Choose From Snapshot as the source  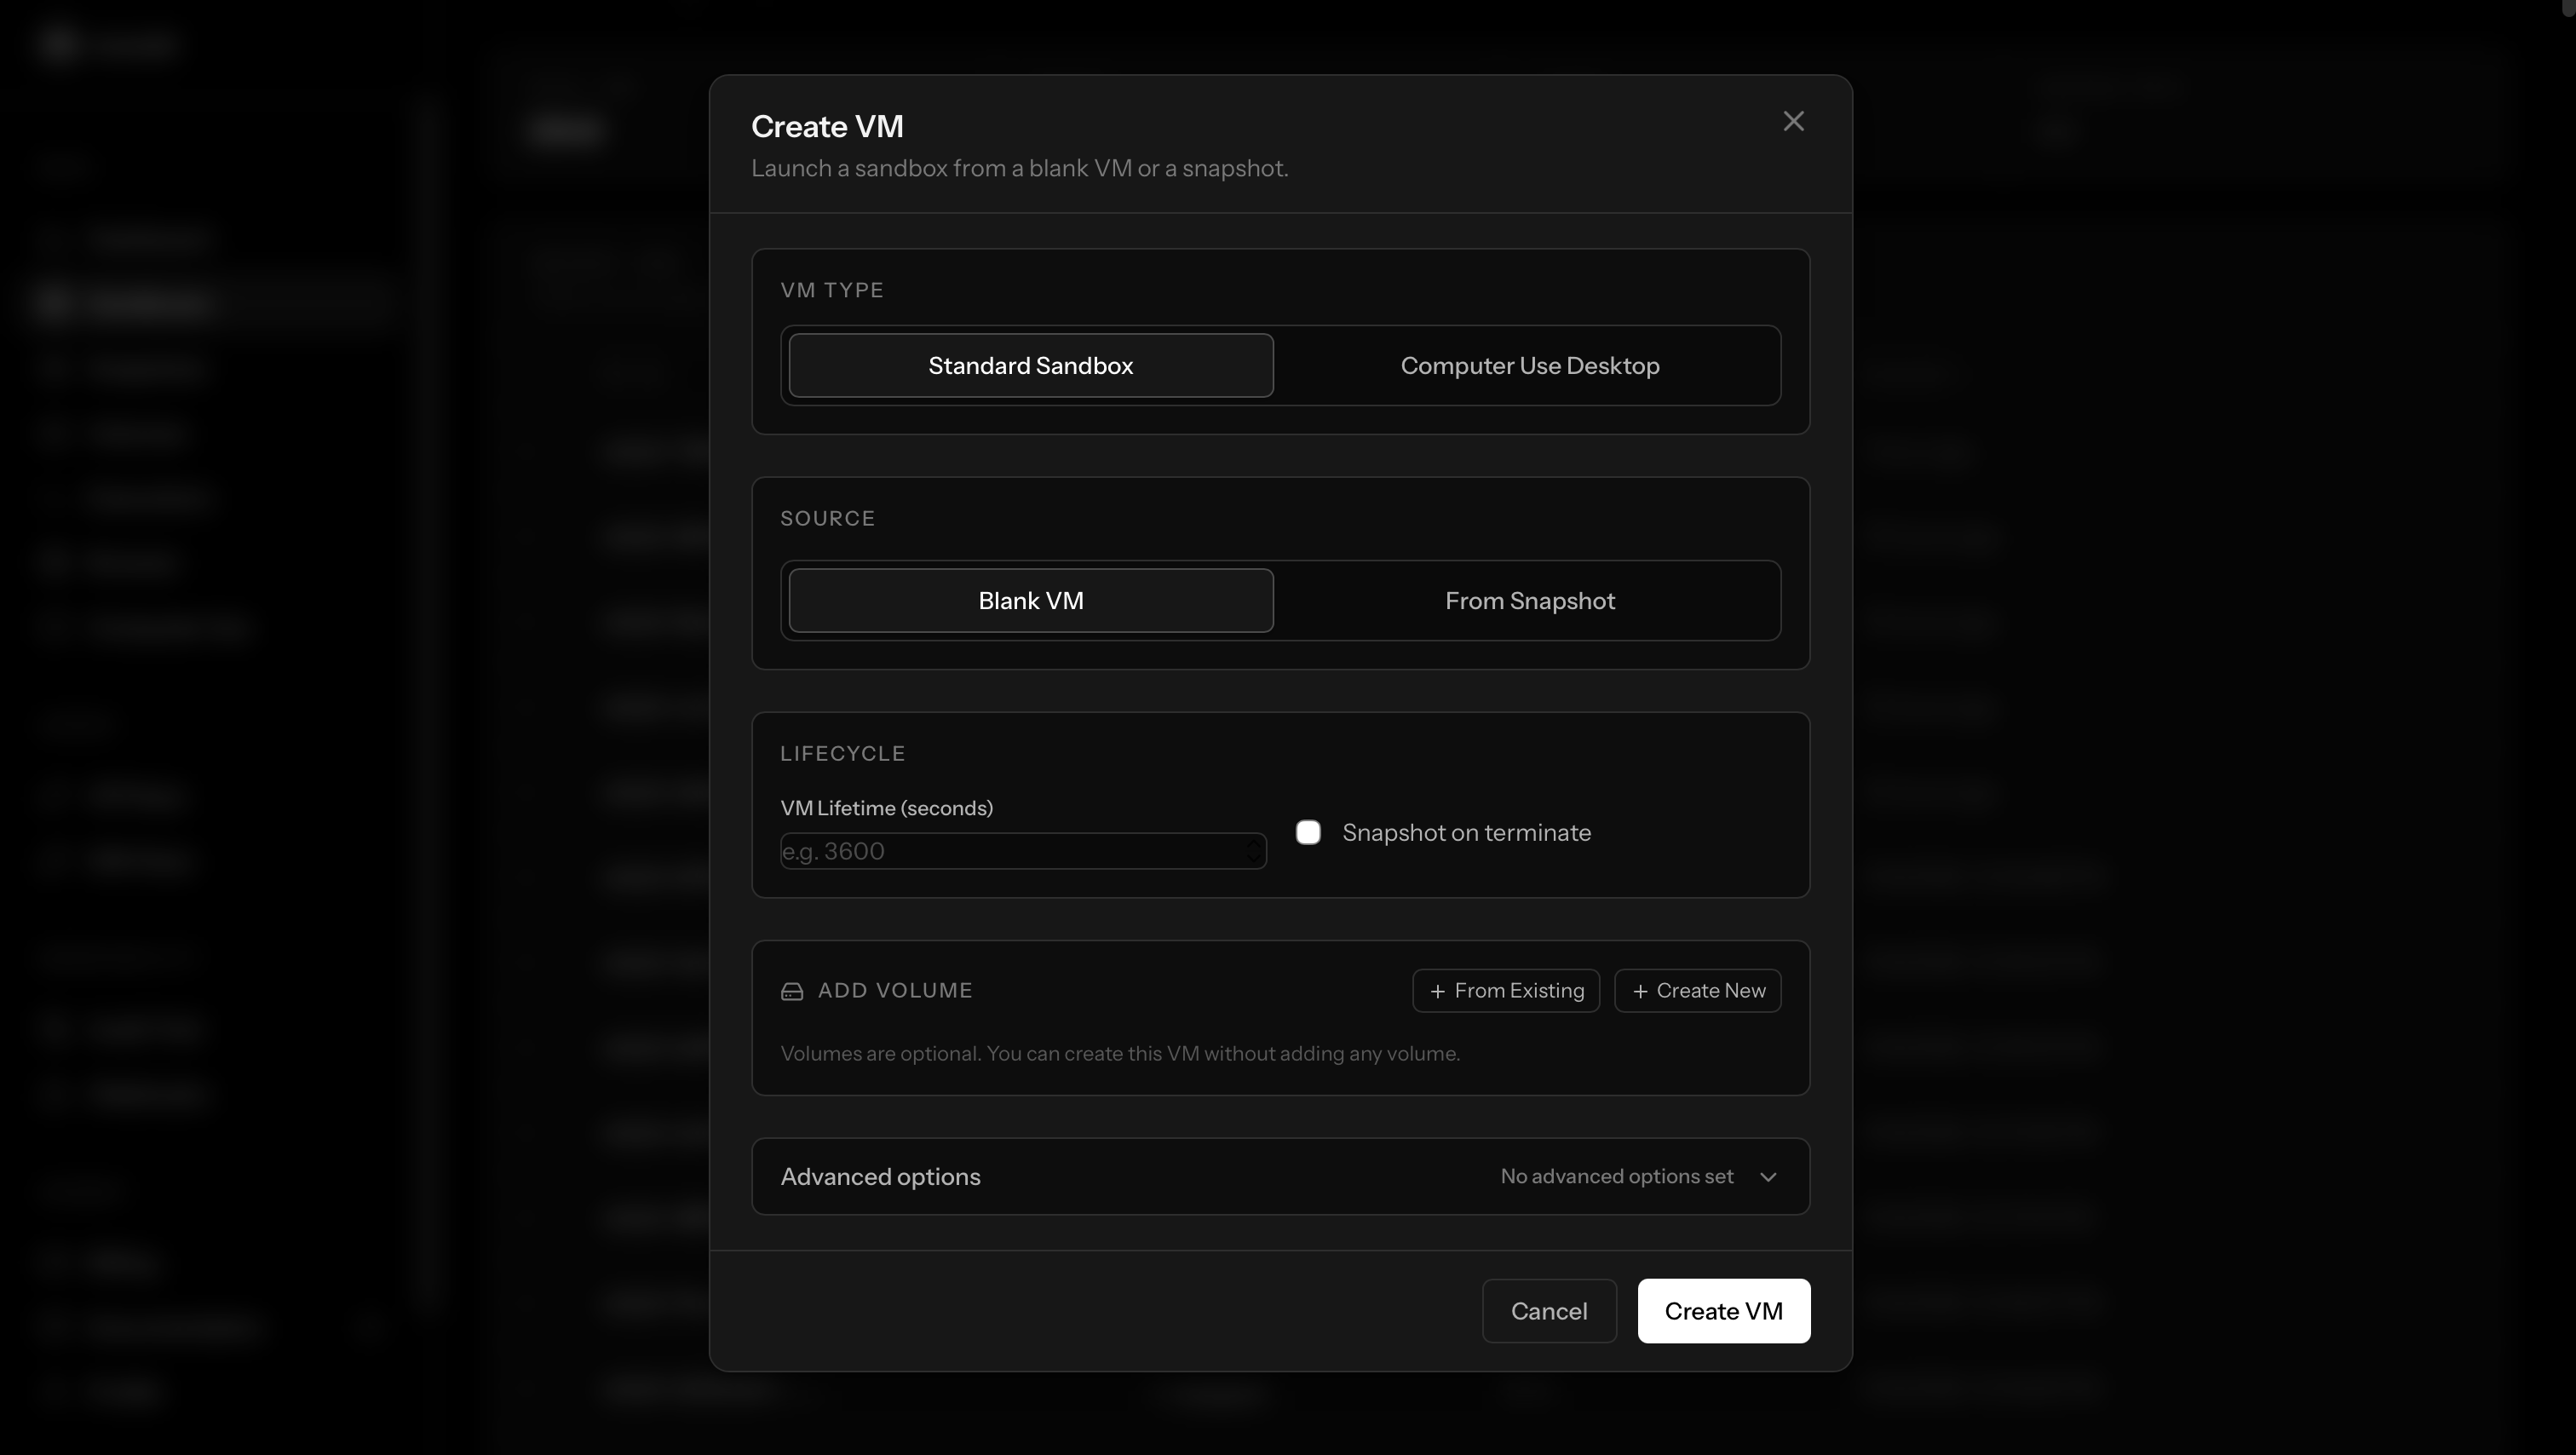[x=1529, y=601]
